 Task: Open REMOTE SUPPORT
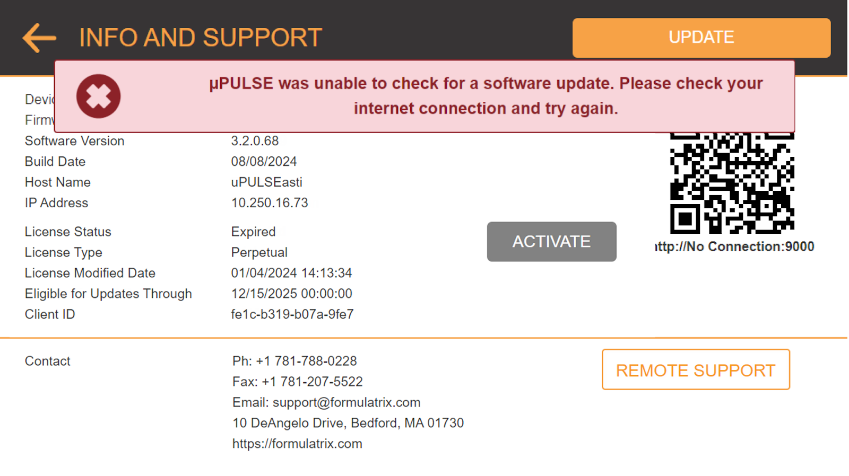pos(696,369)
